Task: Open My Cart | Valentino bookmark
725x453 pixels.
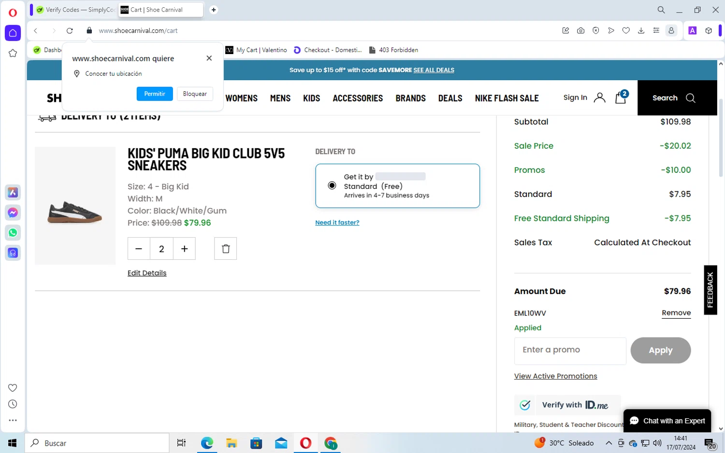Action: (x=256, y=50)
